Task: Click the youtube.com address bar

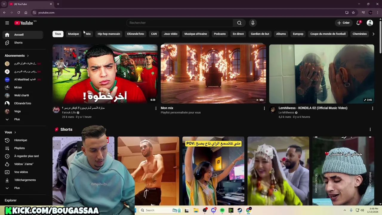Action: (x=188, y=13)
